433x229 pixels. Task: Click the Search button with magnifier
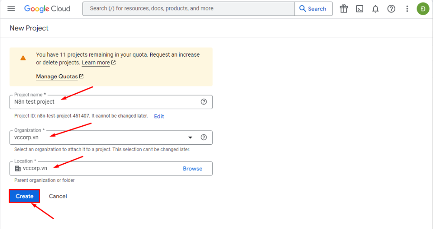pos(313,9)
